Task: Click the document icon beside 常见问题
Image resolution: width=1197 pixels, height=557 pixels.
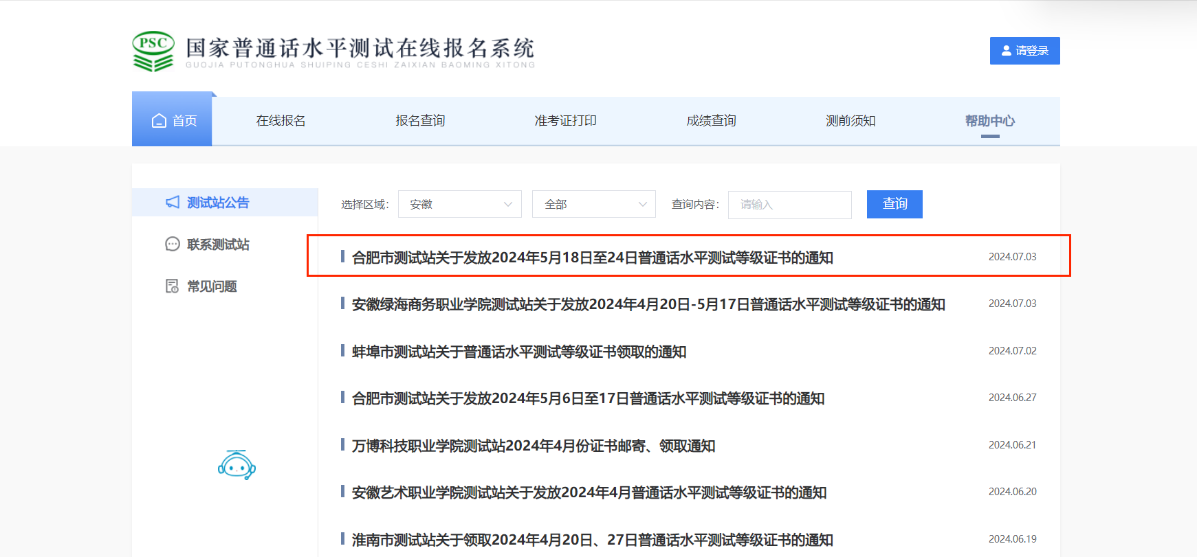Action: tap(172, 286)
